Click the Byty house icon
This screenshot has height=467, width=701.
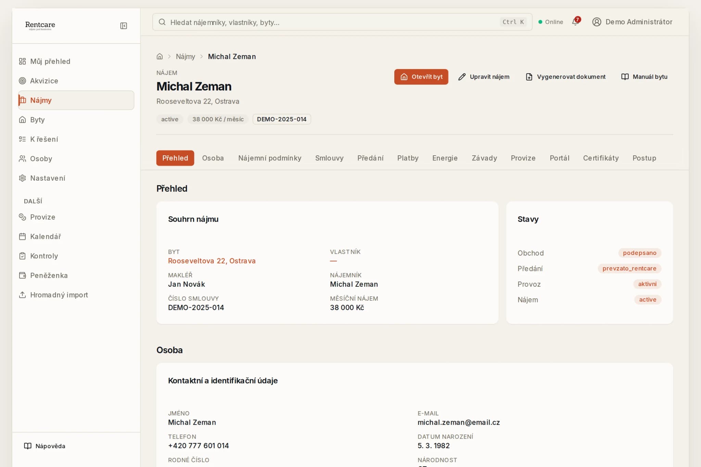click(x=22, y=120)
